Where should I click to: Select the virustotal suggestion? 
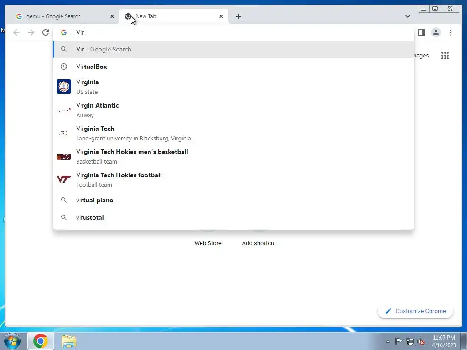[233, 217]
